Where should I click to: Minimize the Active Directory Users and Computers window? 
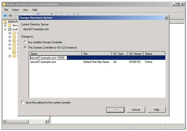(174, 4)
